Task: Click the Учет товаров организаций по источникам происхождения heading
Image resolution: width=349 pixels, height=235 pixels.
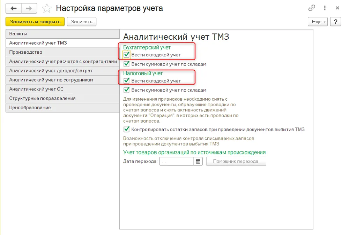Action: [x=194, y=152]
